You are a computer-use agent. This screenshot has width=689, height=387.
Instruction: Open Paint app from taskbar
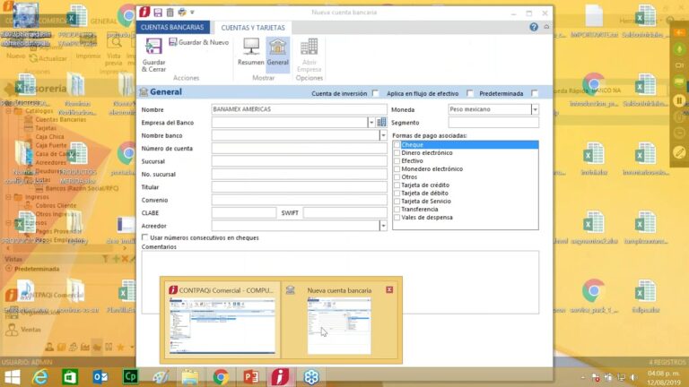click(x=161, y=377)
